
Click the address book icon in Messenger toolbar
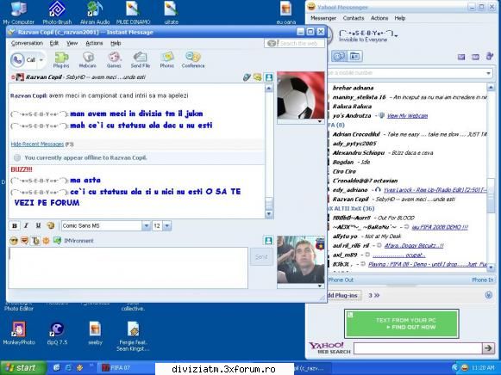click(354, 57)
